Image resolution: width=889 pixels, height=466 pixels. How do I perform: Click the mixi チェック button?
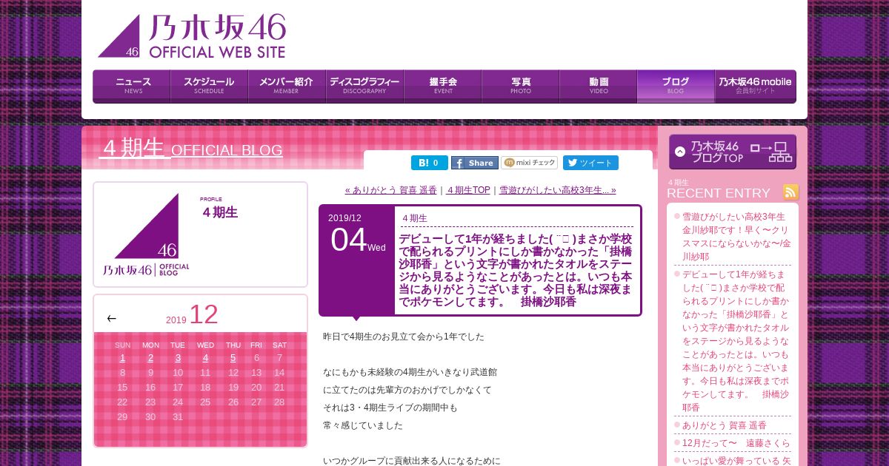tap(530, 163)
